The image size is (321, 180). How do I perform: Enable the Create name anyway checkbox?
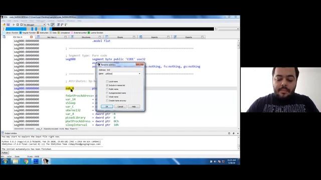(x=107, y=100)
